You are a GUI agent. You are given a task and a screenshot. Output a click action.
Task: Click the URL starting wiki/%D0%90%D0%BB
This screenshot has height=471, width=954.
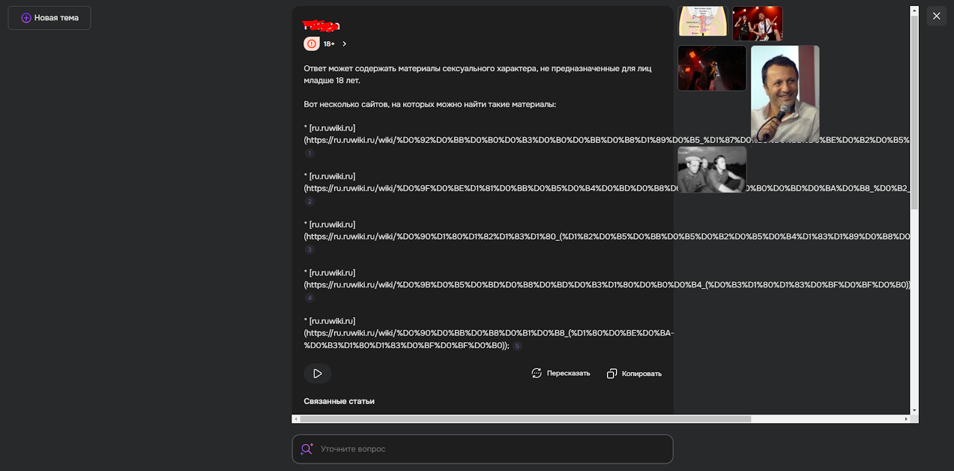click(489, 339)
